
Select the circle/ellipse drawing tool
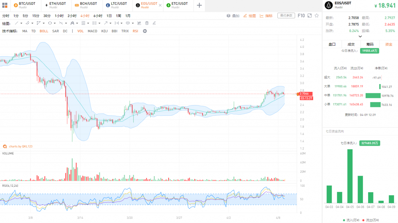[x=50, y=23]
